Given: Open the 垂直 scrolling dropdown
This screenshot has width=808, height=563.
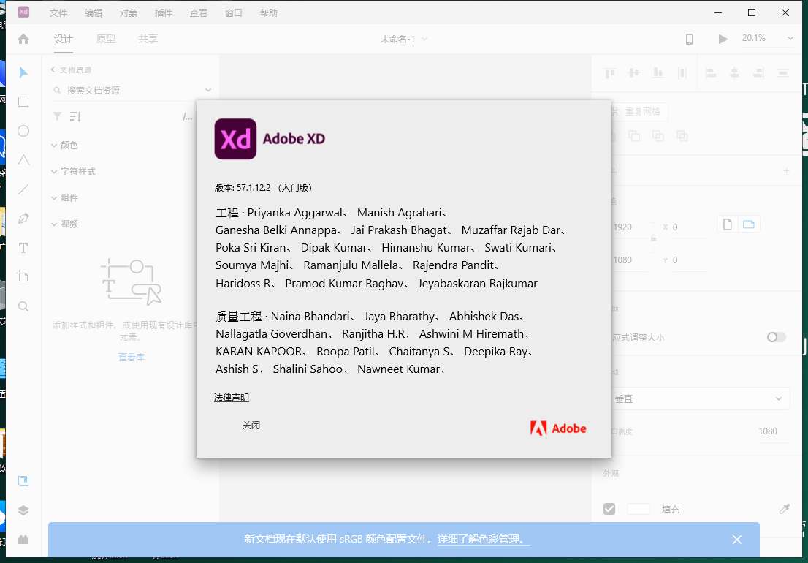Looking at the screenshot, I should coord(701,398).
